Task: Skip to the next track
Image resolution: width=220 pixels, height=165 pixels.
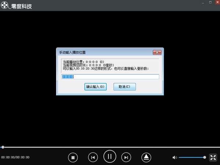Action: [126, 157]
